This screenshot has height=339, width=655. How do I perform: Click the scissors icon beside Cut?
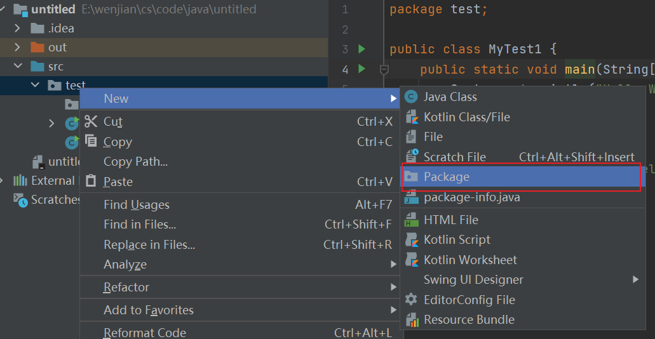pos(91,121)
